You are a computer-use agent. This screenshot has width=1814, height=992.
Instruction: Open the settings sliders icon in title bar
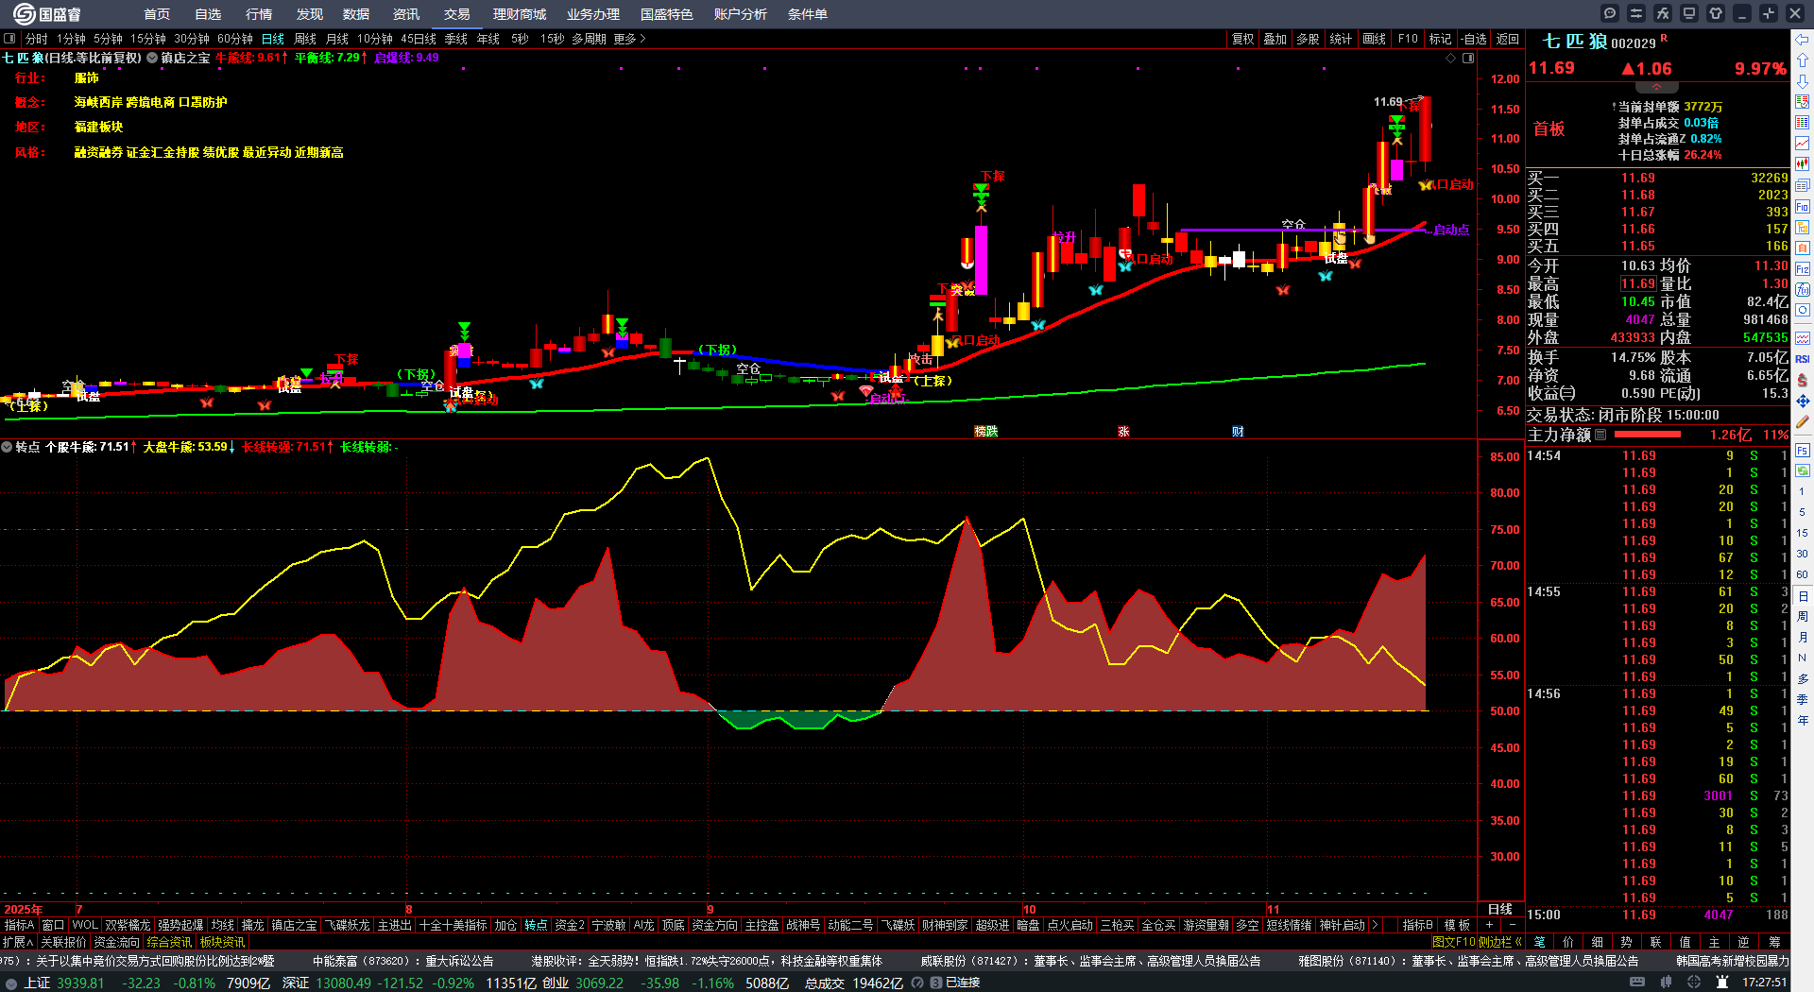(x=1636, y=13)
